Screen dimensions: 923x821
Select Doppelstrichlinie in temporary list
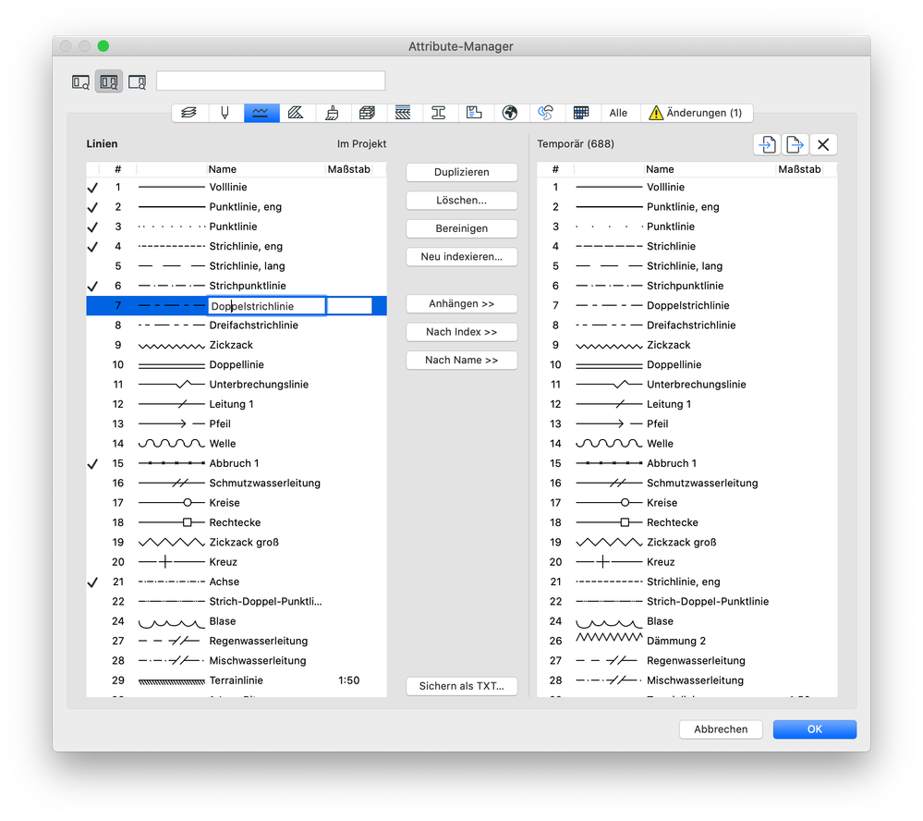point(687,306)
